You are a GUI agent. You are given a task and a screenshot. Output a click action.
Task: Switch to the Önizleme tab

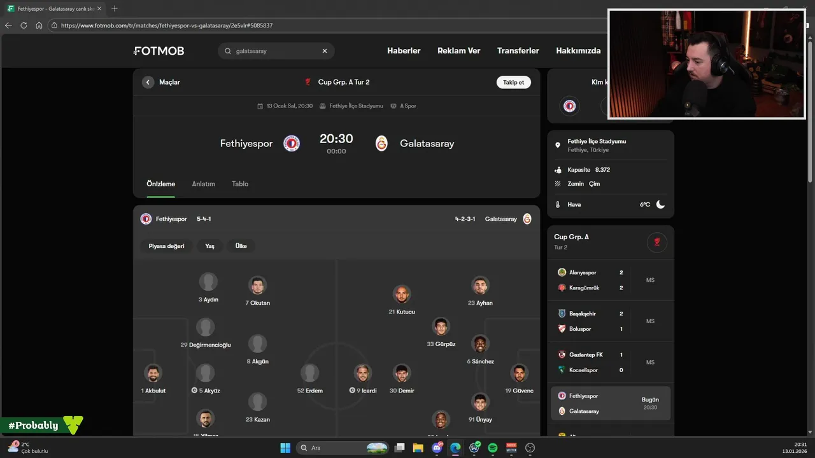click(x=160, y=184)
